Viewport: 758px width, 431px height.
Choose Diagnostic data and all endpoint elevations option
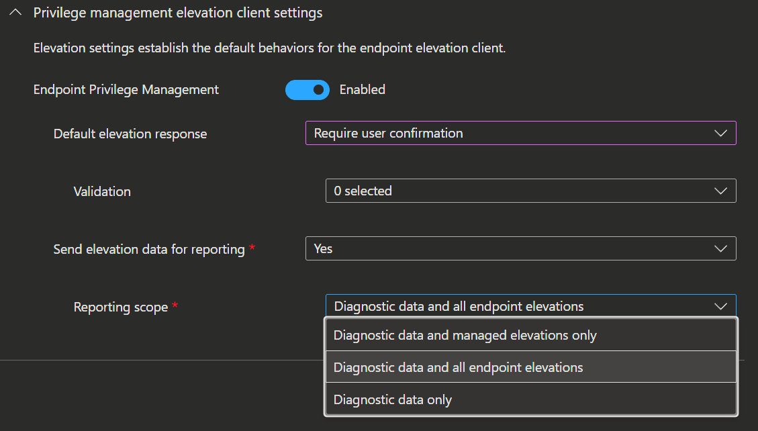click(531, 367)
